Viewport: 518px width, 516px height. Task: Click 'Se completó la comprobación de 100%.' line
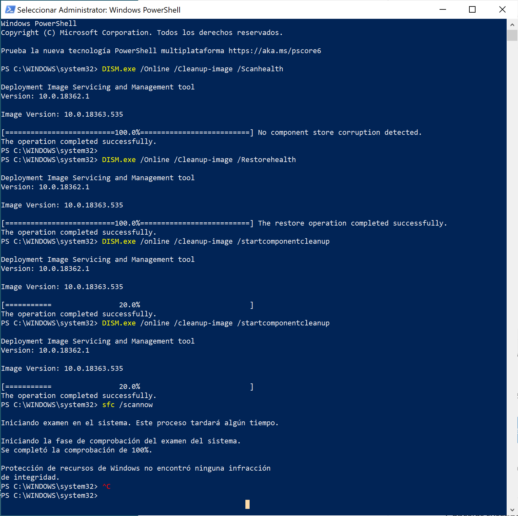[x=77, y=450]
